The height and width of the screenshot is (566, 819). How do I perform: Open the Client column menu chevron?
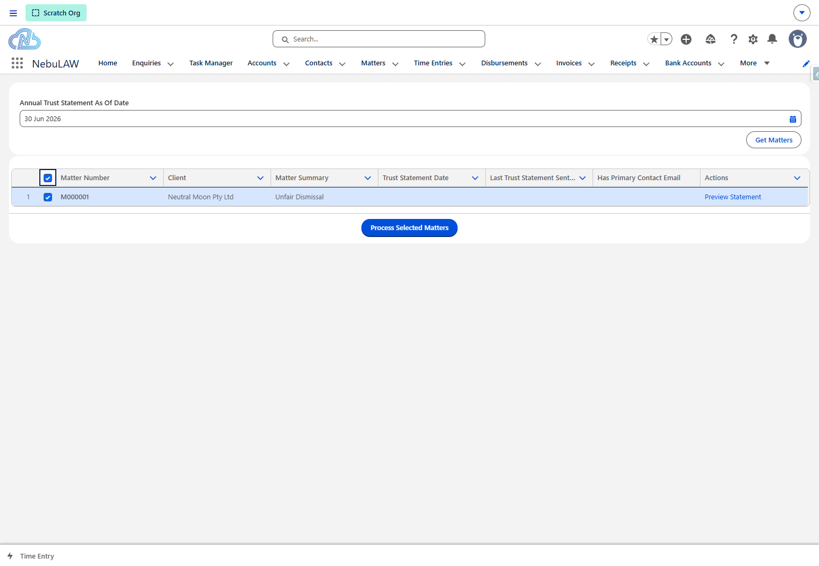[x=260, y=178]
